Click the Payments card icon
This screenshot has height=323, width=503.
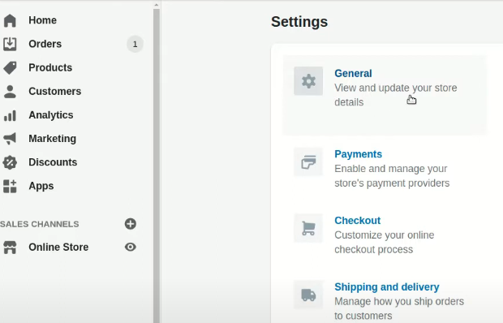(308, 161)
